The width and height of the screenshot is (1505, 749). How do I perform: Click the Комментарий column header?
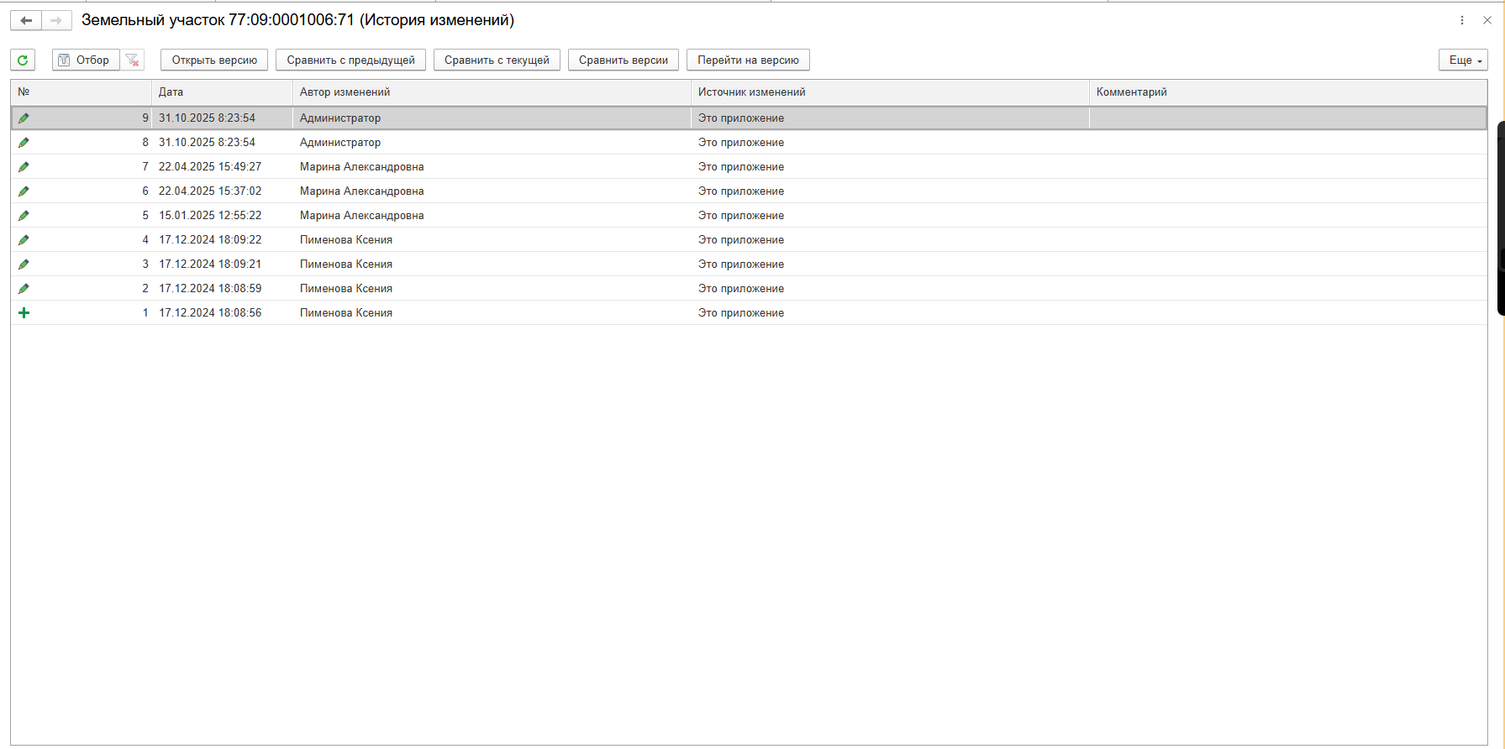coord(1288,92)
